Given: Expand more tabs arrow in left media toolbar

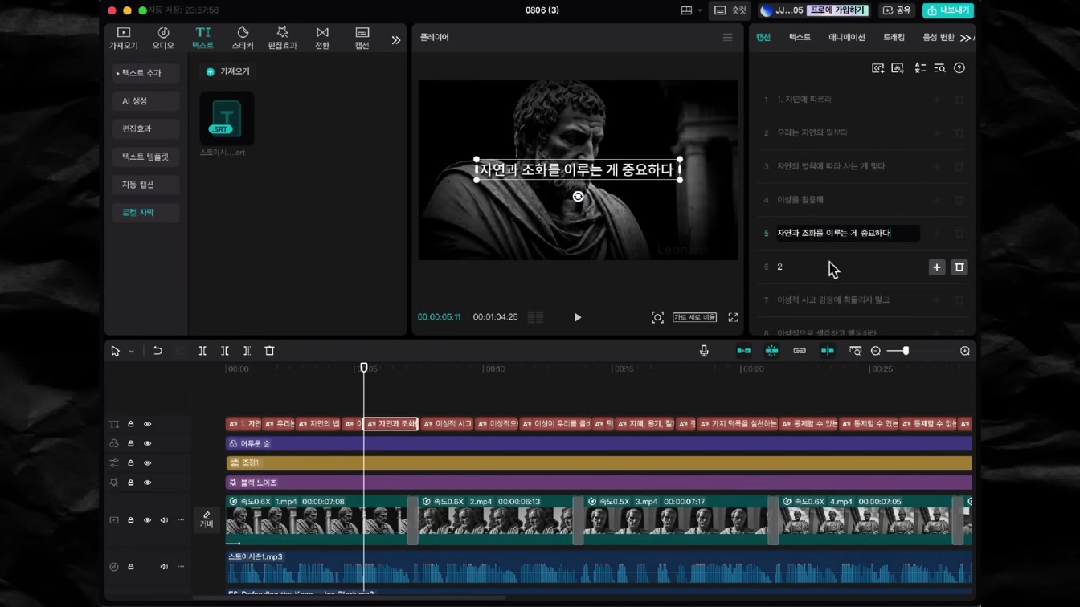Looking at the screenshot, I should (x=396, y=39).
